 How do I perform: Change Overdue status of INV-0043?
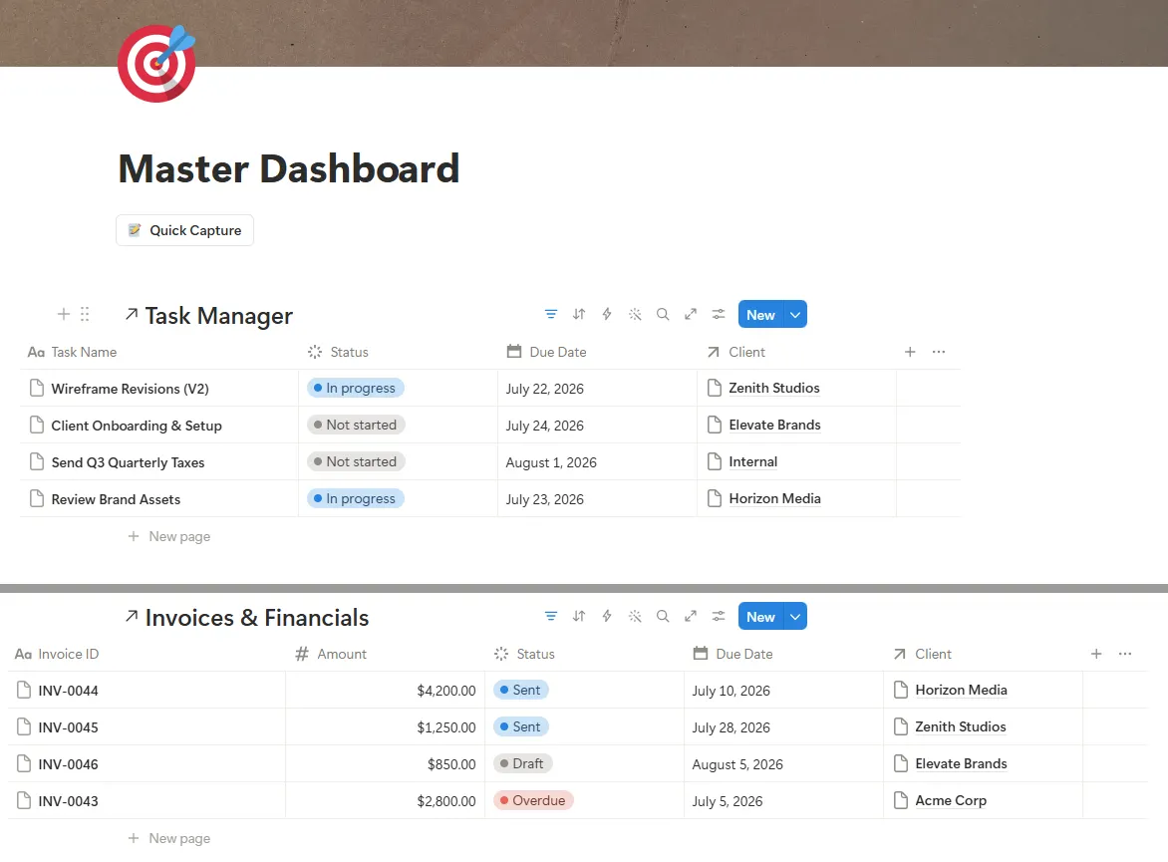tap(533, 800)
